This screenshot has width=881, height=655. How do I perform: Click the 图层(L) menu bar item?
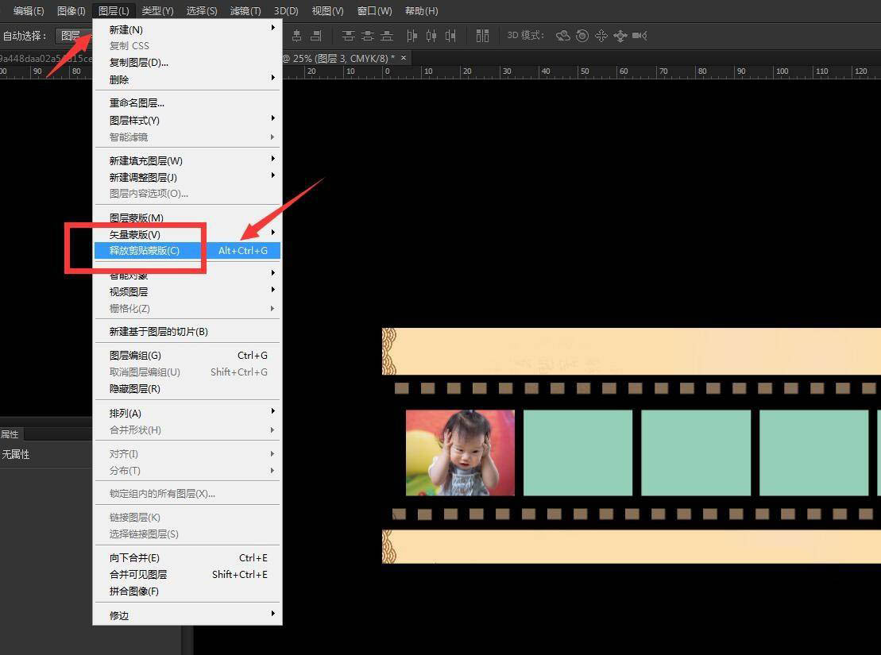point(114,10)
